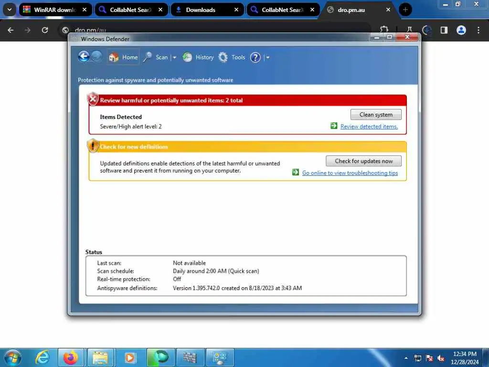
Task: Switch to the first CollabNet Search tab
Action: point(126,10)
